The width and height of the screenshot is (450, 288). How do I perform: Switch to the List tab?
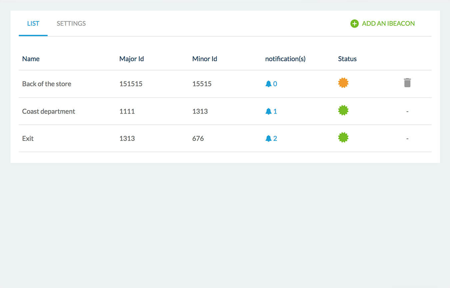(33, 23)
